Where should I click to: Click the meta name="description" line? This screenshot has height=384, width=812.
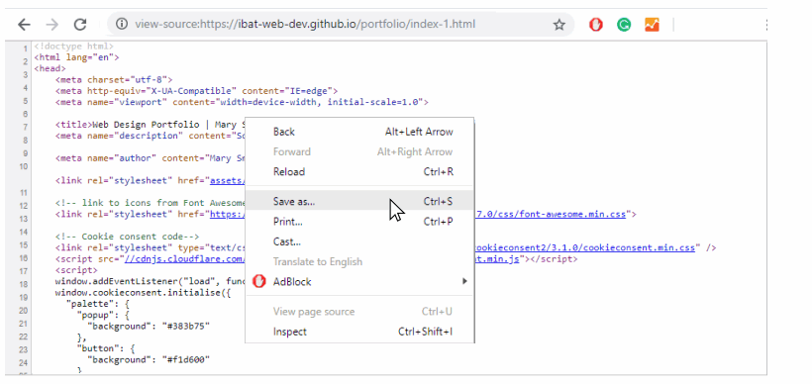point(150,136)
